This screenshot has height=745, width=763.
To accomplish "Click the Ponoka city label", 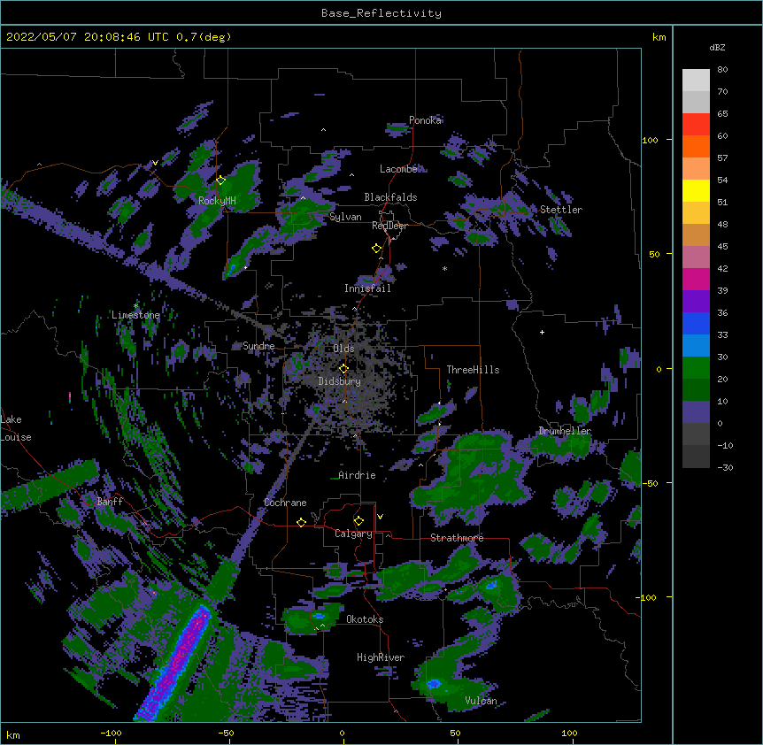I will coord(425,120).
